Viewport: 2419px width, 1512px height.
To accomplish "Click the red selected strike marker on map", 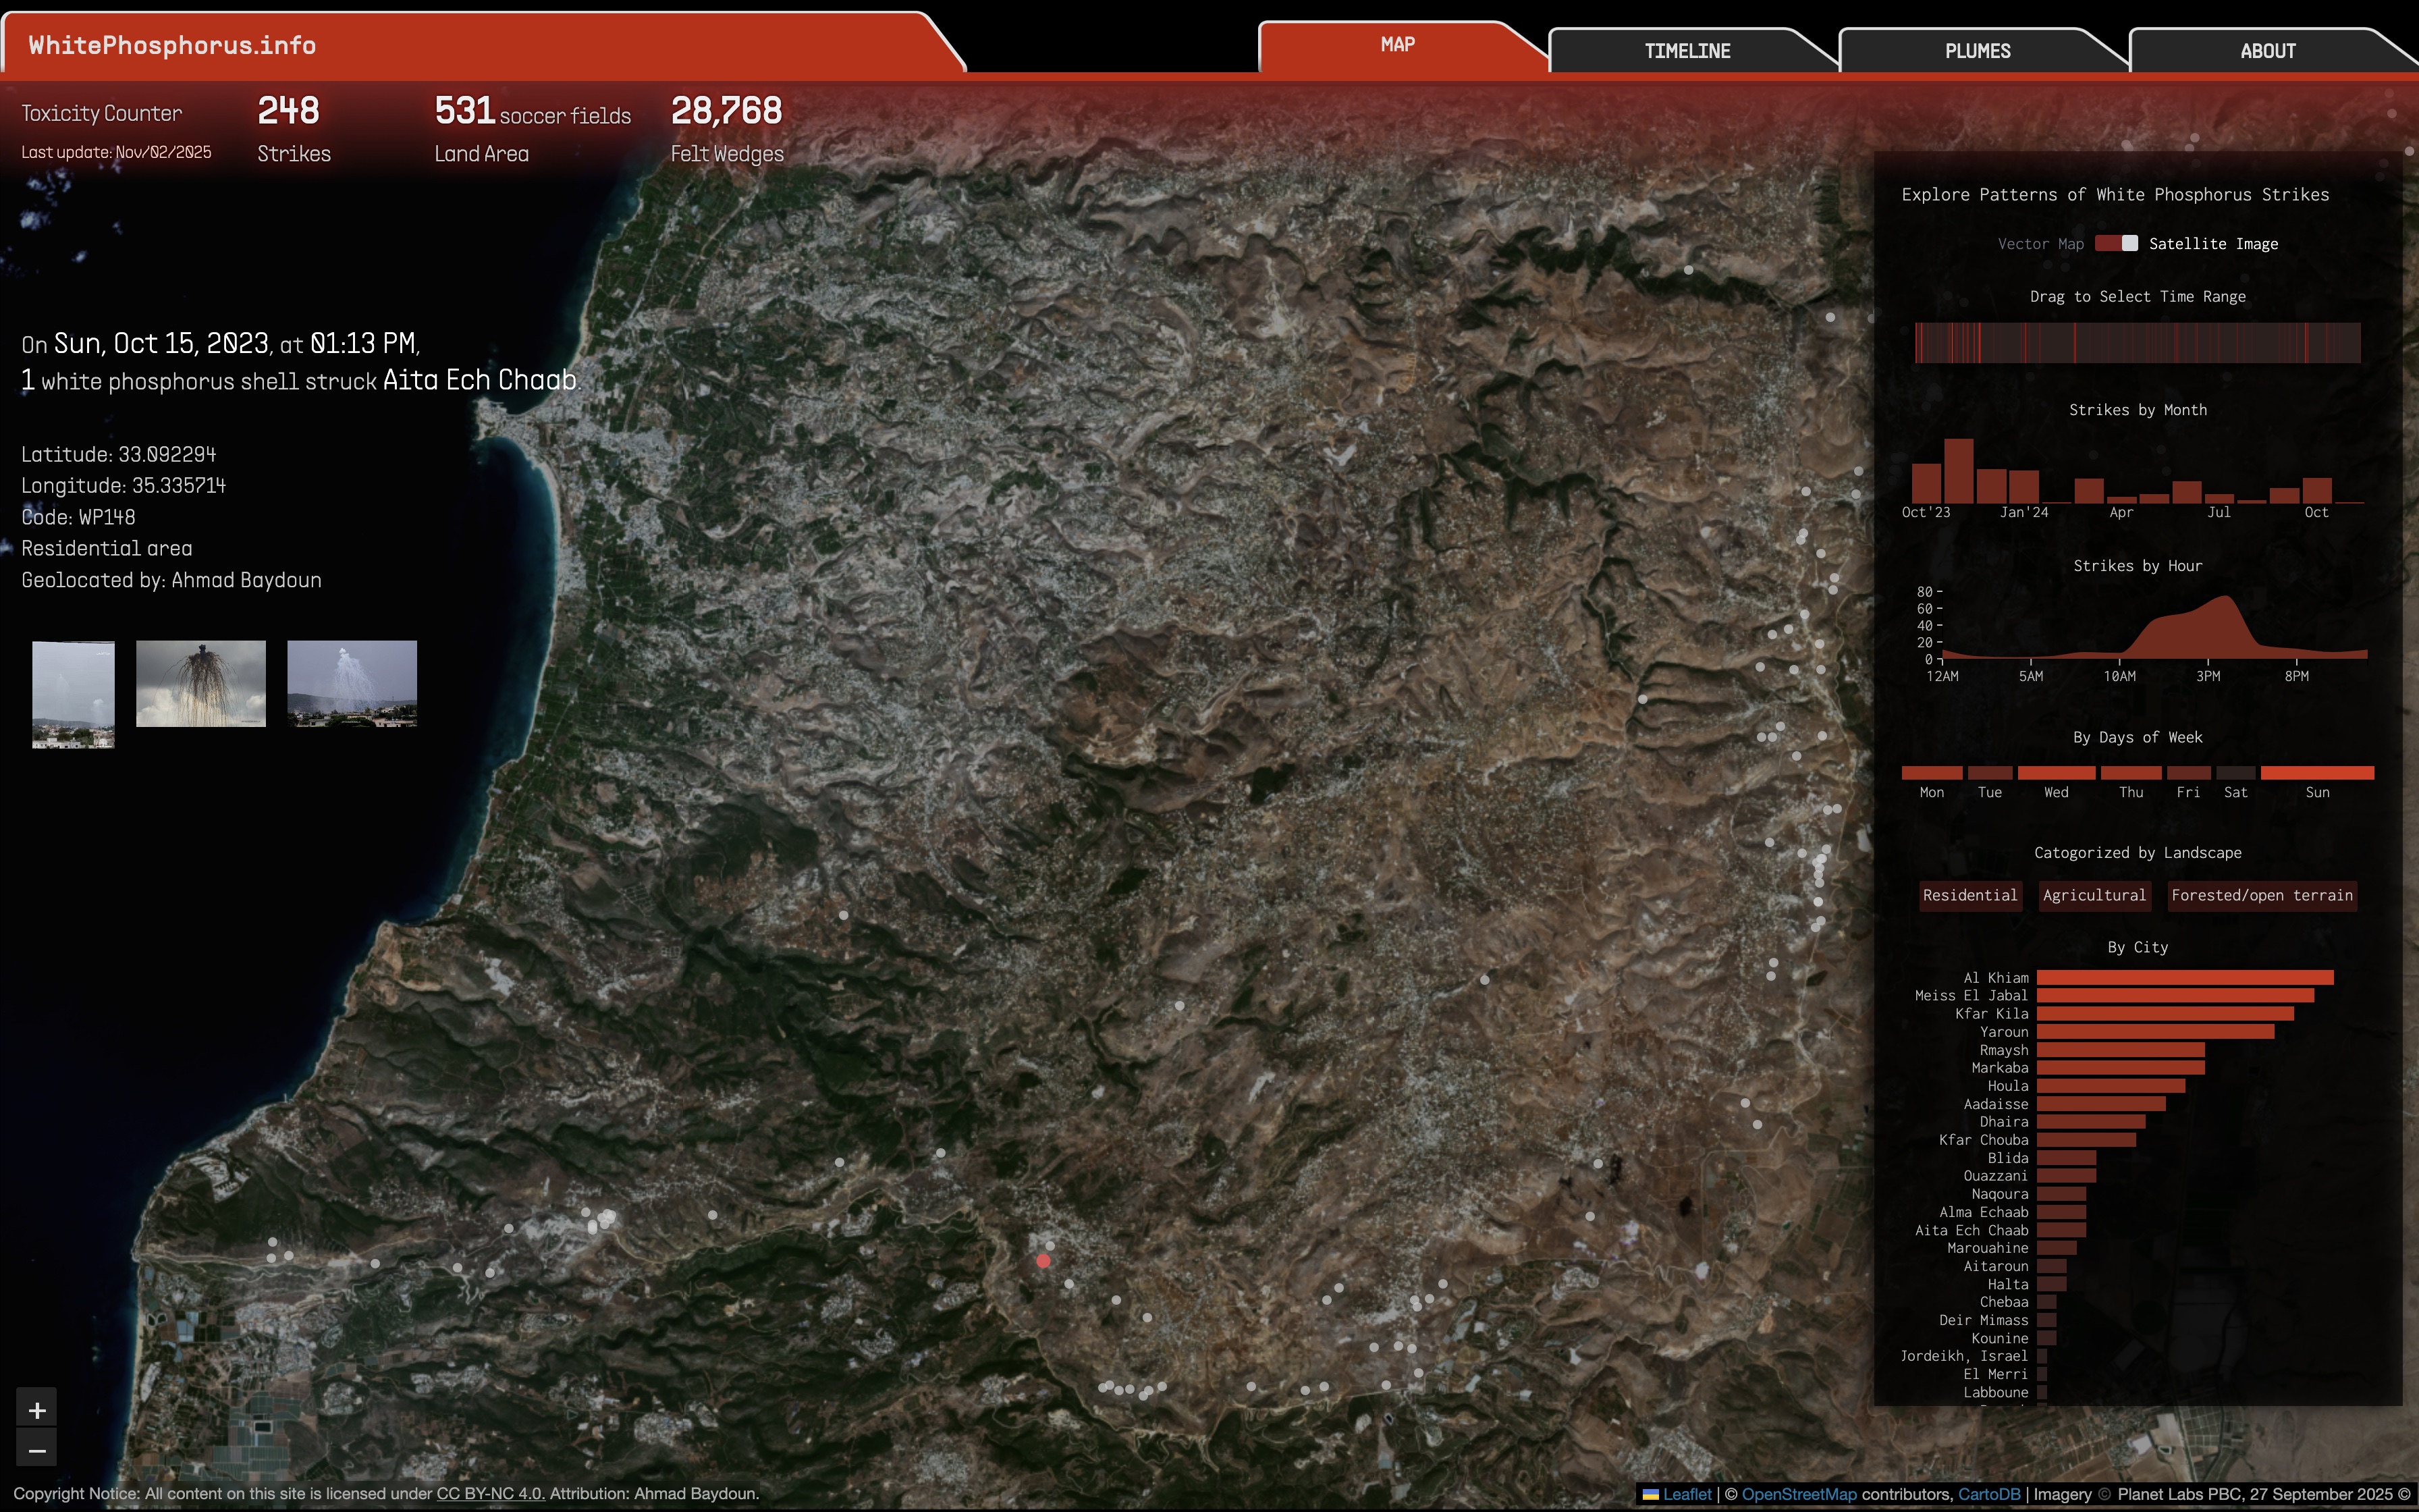I will point(1043,1261).
